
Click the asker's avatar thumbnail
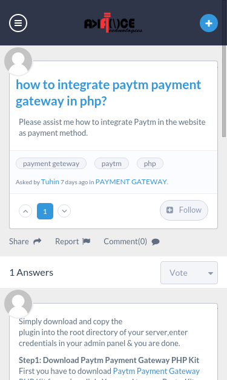pyautogui.click(x=18, y=61)
